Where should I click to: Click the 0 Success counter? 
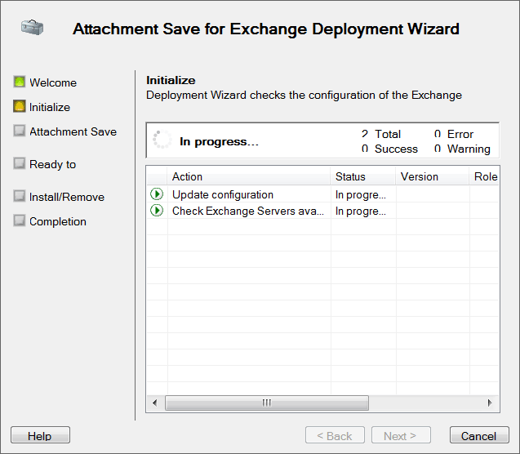[x=389, y=149]
